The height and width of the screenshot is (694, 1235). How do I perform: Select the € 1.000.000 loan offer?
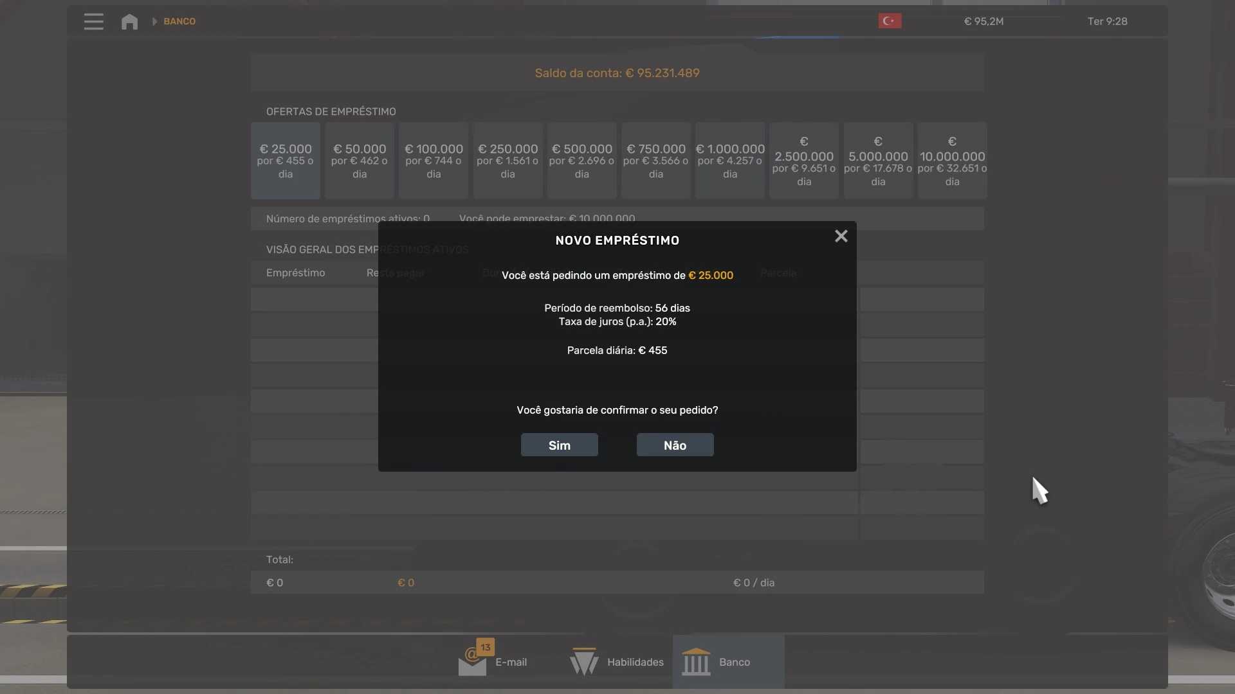[x=729, y=161]
